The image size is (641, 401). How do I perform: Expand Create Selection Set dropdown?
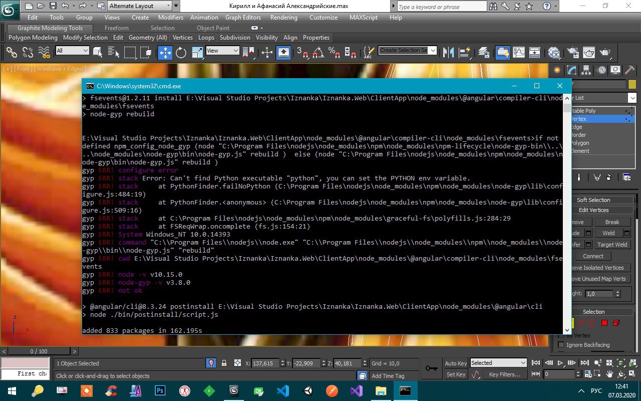[x=433, y=50]
